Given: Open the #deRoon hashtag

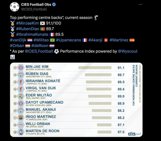Looking at the screenshot, I should (x=40, y=46).
